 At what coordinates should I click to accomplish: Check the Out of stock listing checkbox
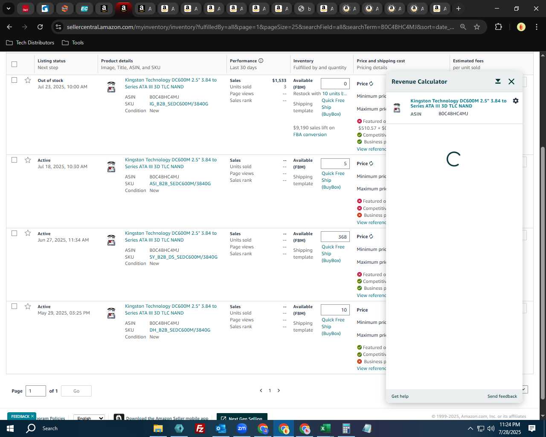[x=14, y=80]
